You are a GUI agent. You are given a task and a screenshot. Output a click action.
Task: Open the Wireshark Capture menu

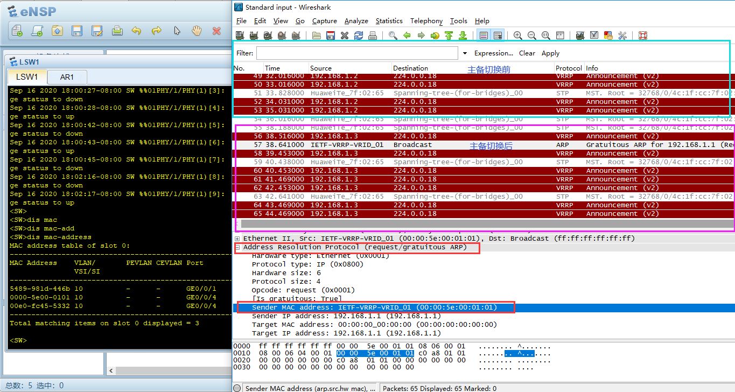pyautogui.click(x=325, y=21)
